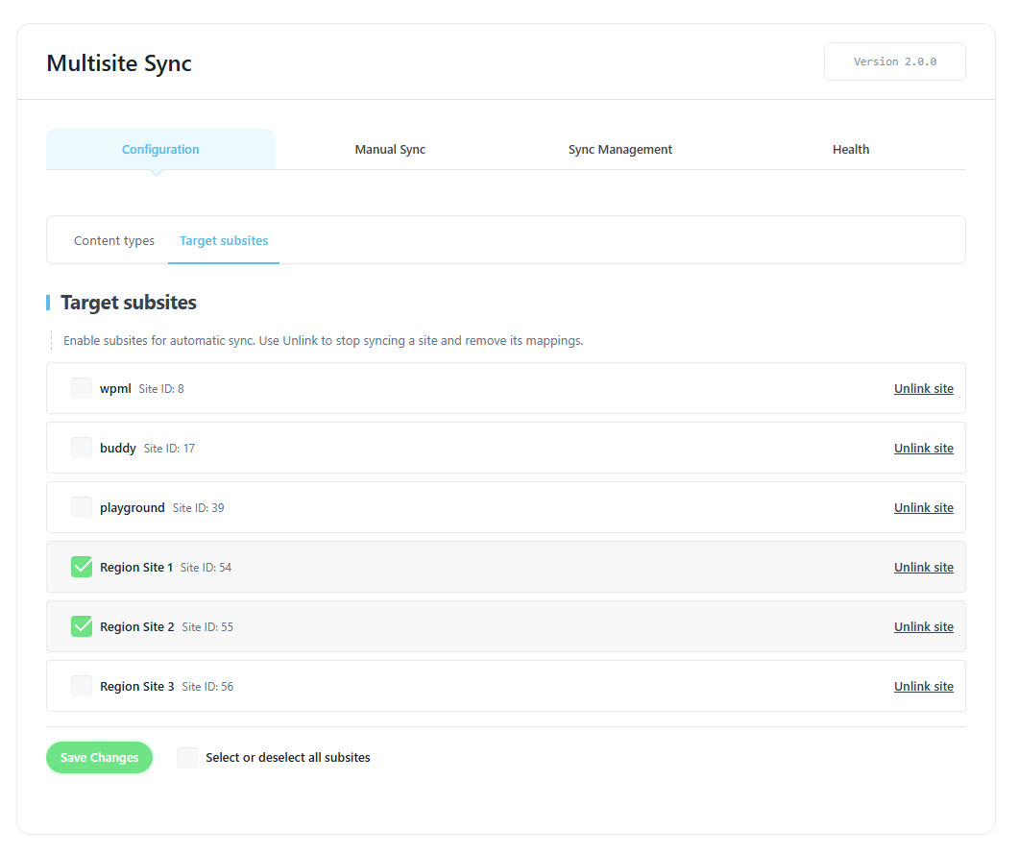Unlink the playground site
1019x854 pixels.
point(924,507)
